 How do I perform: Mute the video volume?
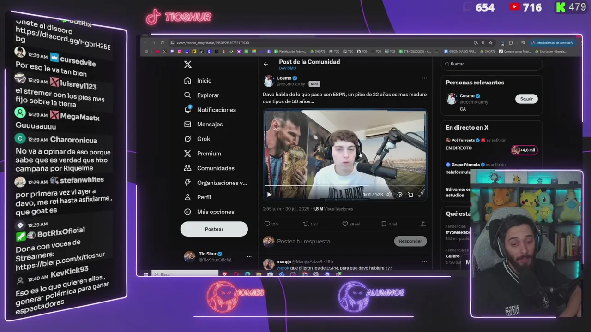[x=389, y=195]
